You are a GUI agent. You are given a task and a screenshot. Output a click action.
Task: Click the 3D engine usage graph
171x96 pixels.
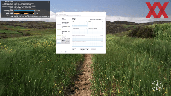pos(80,25)
